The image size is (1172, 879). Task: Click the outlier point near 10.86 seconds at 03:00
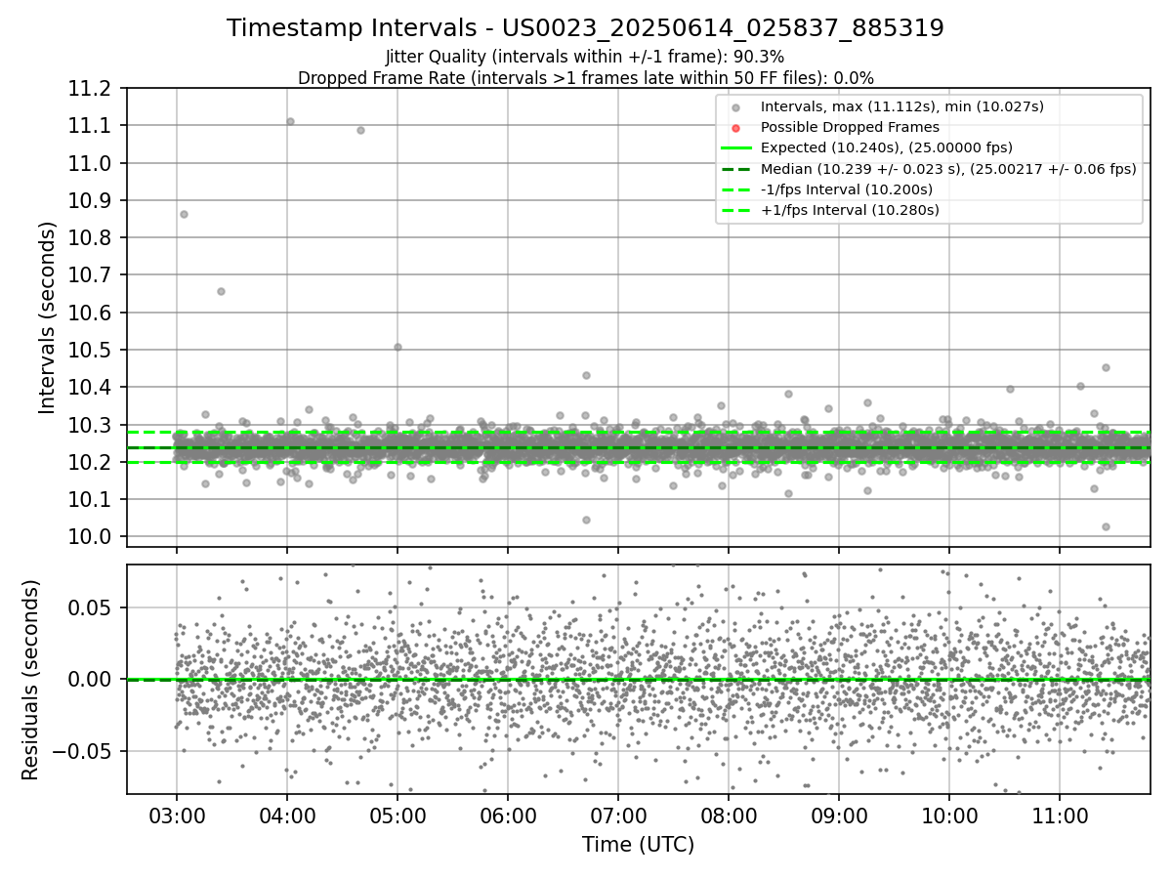(x=184, y=214)
